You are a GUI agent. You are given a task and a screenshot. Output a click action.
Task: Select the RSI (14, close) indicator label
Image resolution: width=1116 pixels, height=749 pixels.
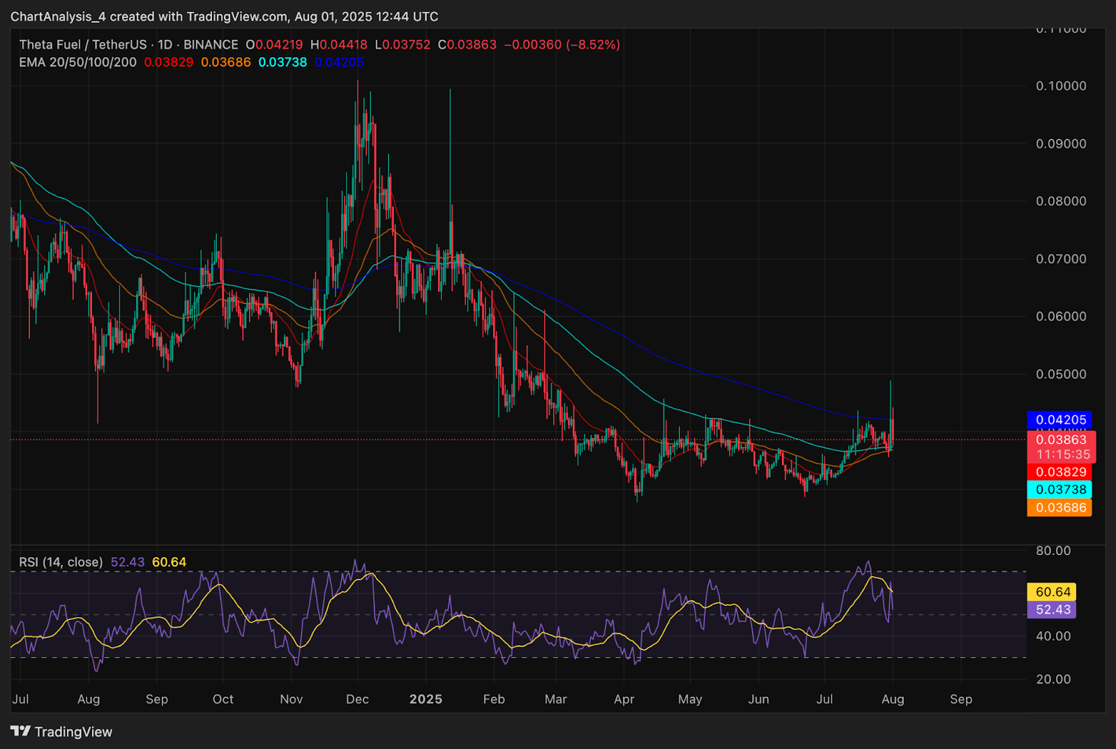[61, 562]
